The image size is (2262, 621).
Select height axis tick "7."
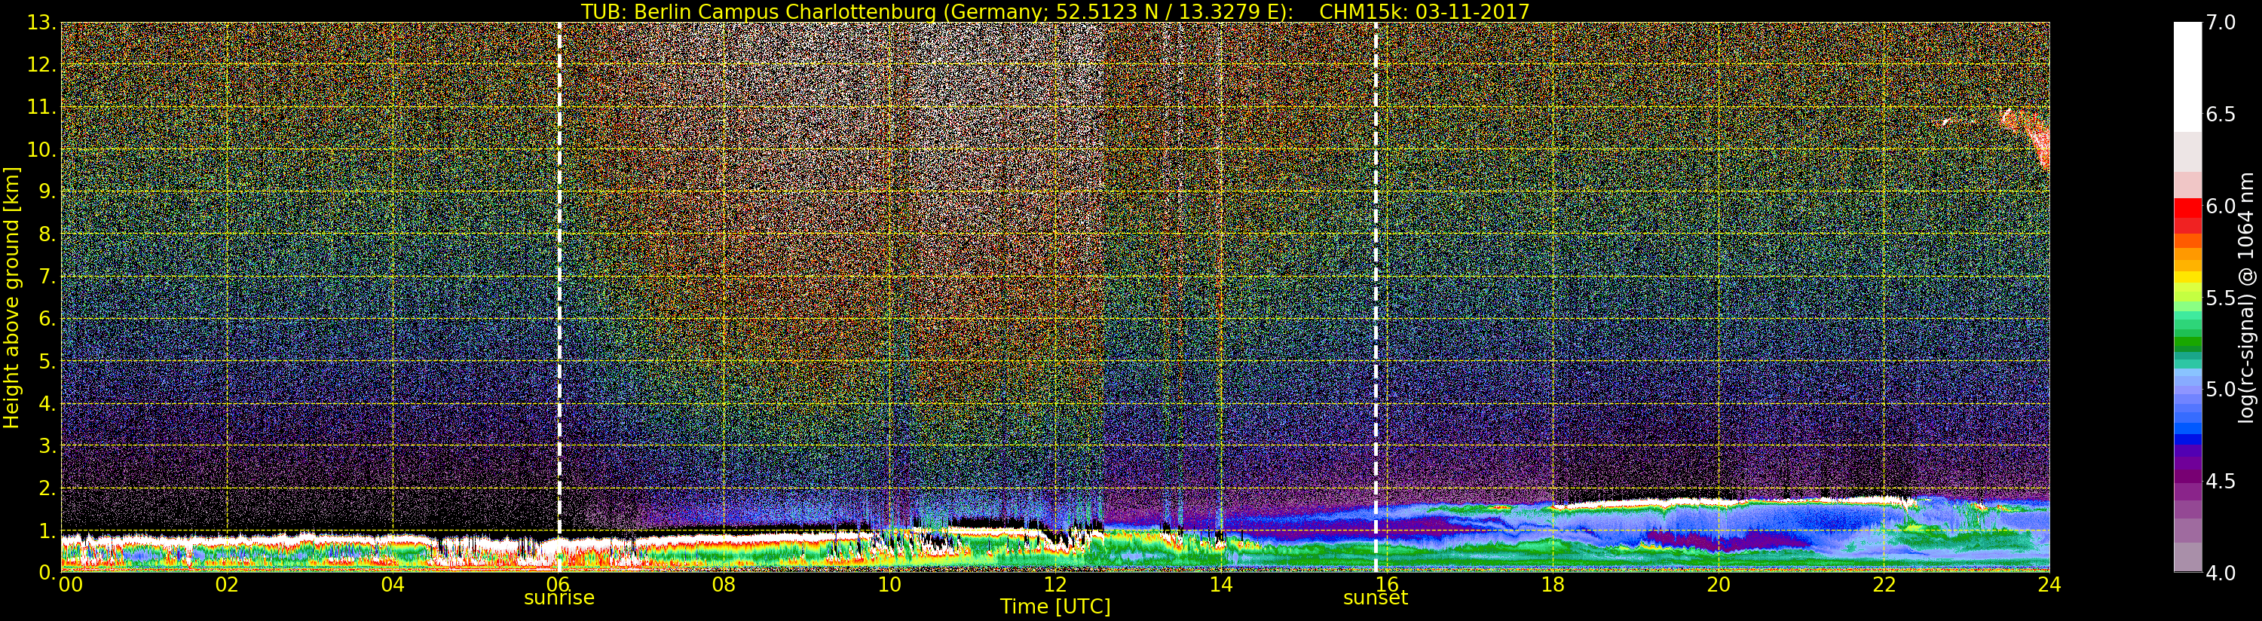point(47,276)
